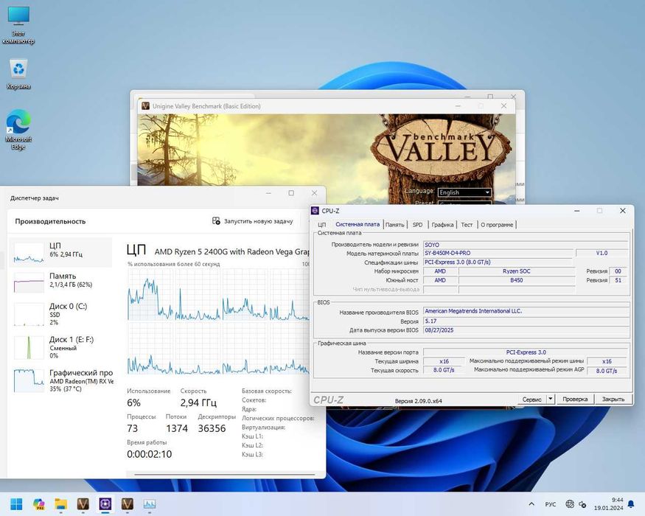
Task: Switch to the Графика tab
Action: click(x=442, y=225)
